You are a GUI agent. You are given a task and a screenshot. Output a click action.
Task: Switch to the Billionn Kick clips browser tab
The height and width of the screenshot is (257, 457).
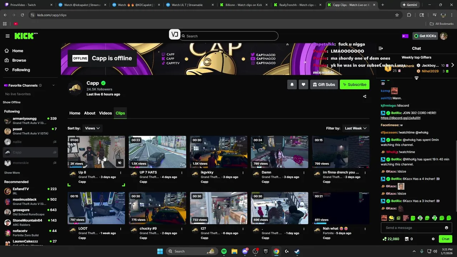(243, 5)
